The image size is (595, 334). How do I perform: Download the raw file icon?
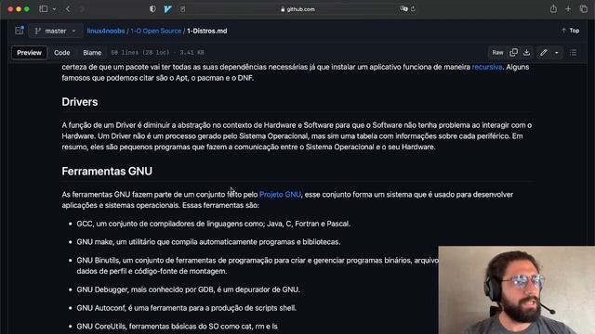click(x=527, y=53)
